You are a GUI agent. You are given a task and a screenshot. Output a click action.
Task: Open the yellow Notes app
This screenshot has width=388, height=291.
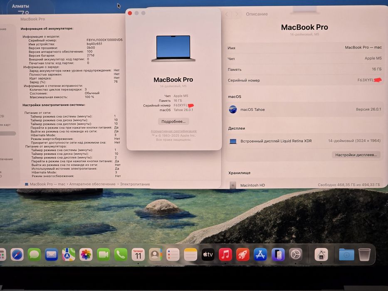pyautogui.click(x=190, y=254)
